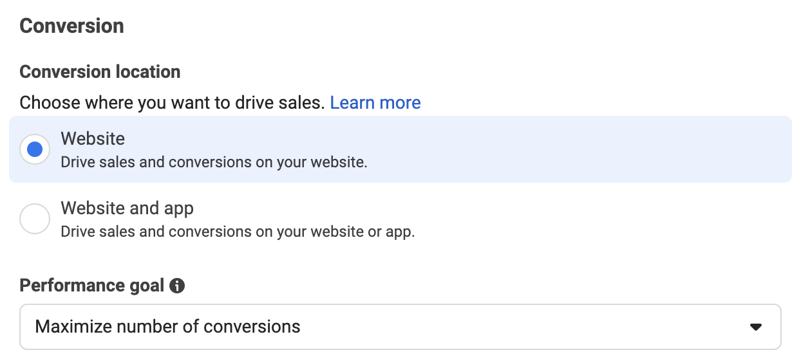Viewport: 801px width, 359px height.
Task: Click the empty circle icon beside Website and app
Action: [35, 219]
